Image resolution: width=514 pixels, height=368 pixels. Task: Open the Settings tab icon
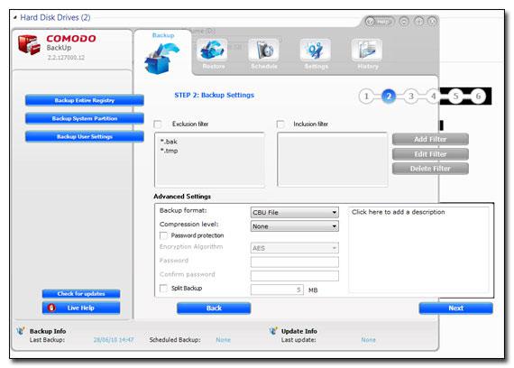(x=315, y=50)
